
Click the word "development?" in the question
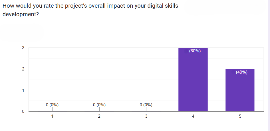tap(21, 14)
